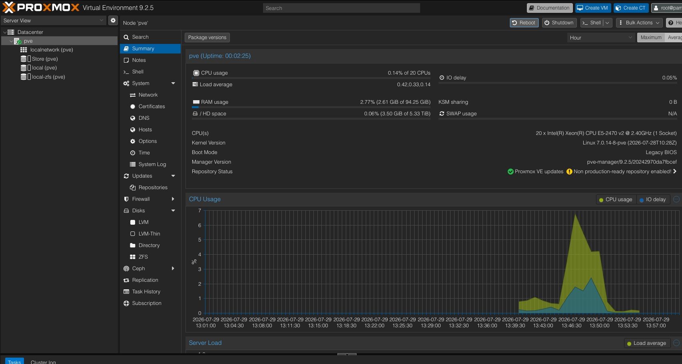Toggle the IO delay legend series
Viewport: 682px width, 364px height.
tap(652, 200)
